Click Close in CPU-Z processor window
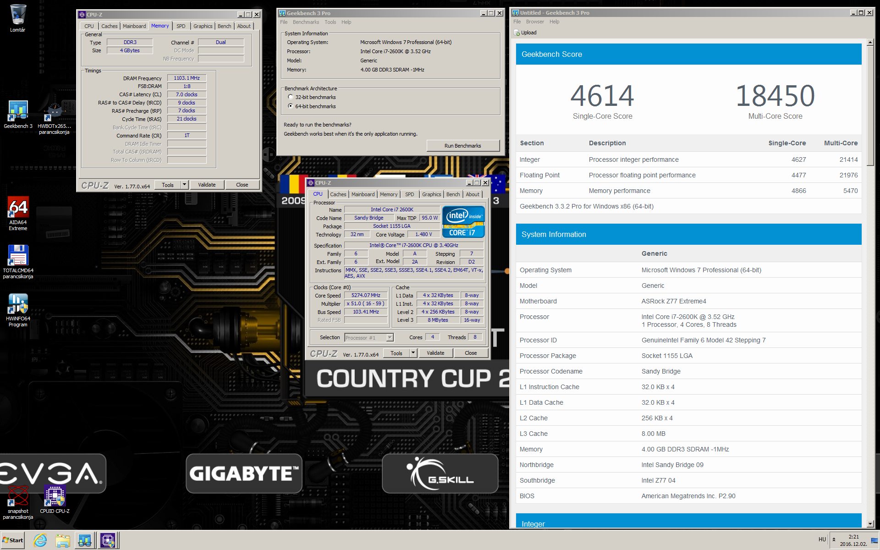 click(471, 353)
